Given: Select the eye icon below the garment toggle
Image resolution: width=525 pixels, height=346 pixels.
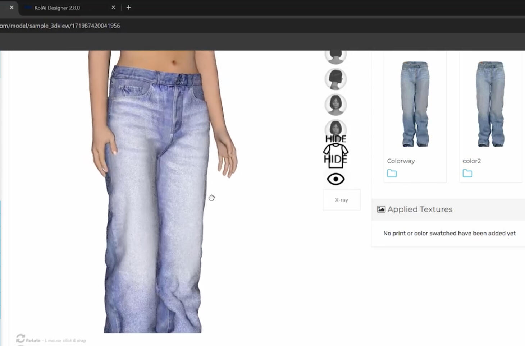Looking at the screenshot, I should pos(335,179).
